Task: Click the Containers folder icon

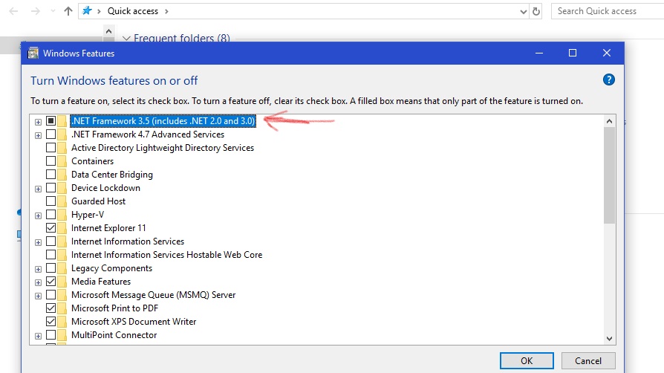Action: (x=62, y=161)
